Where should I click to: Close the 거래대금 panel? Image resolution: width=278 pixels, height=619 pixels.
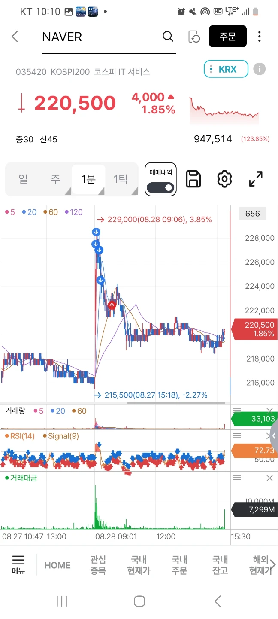coord(269,478)
